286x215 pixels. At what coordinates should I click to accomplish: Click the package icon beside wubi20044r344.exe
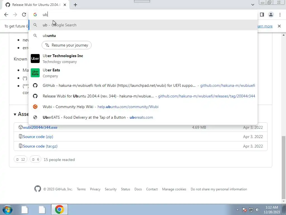pos(21,127)
